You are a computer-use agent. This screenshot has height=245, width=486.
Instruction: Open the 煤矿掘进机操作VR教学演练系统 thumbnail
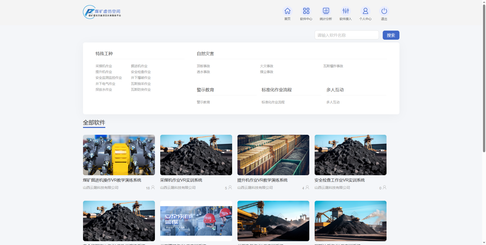click(x=119, y=155)
